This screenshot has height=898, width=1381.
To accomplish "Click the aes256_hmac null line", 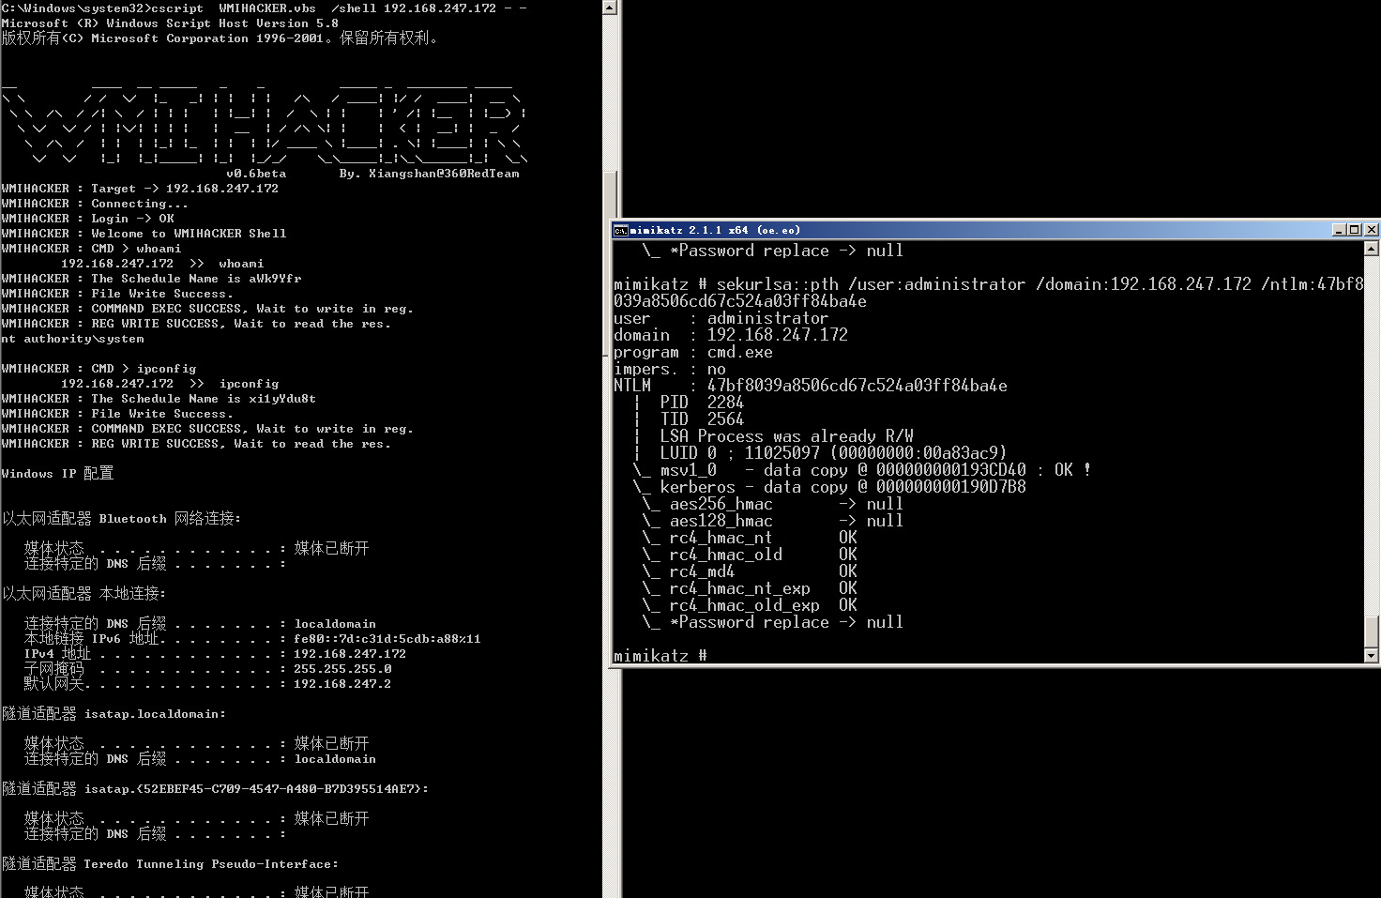I will [x=773, y=504].
